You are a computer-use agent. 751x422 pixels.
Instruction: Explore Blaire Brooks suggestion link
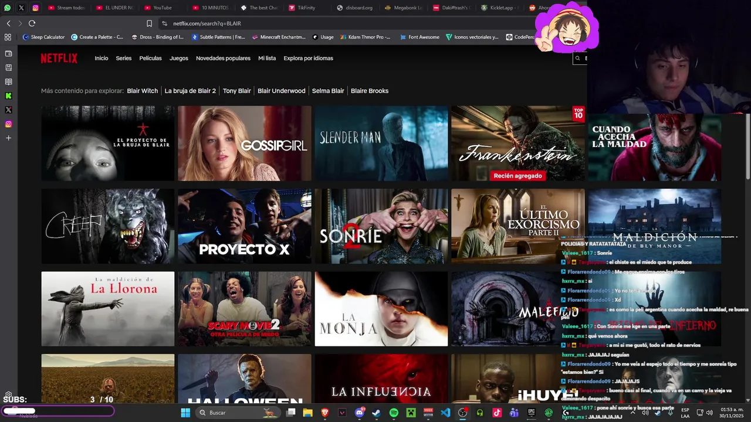[x=370, y=91]
